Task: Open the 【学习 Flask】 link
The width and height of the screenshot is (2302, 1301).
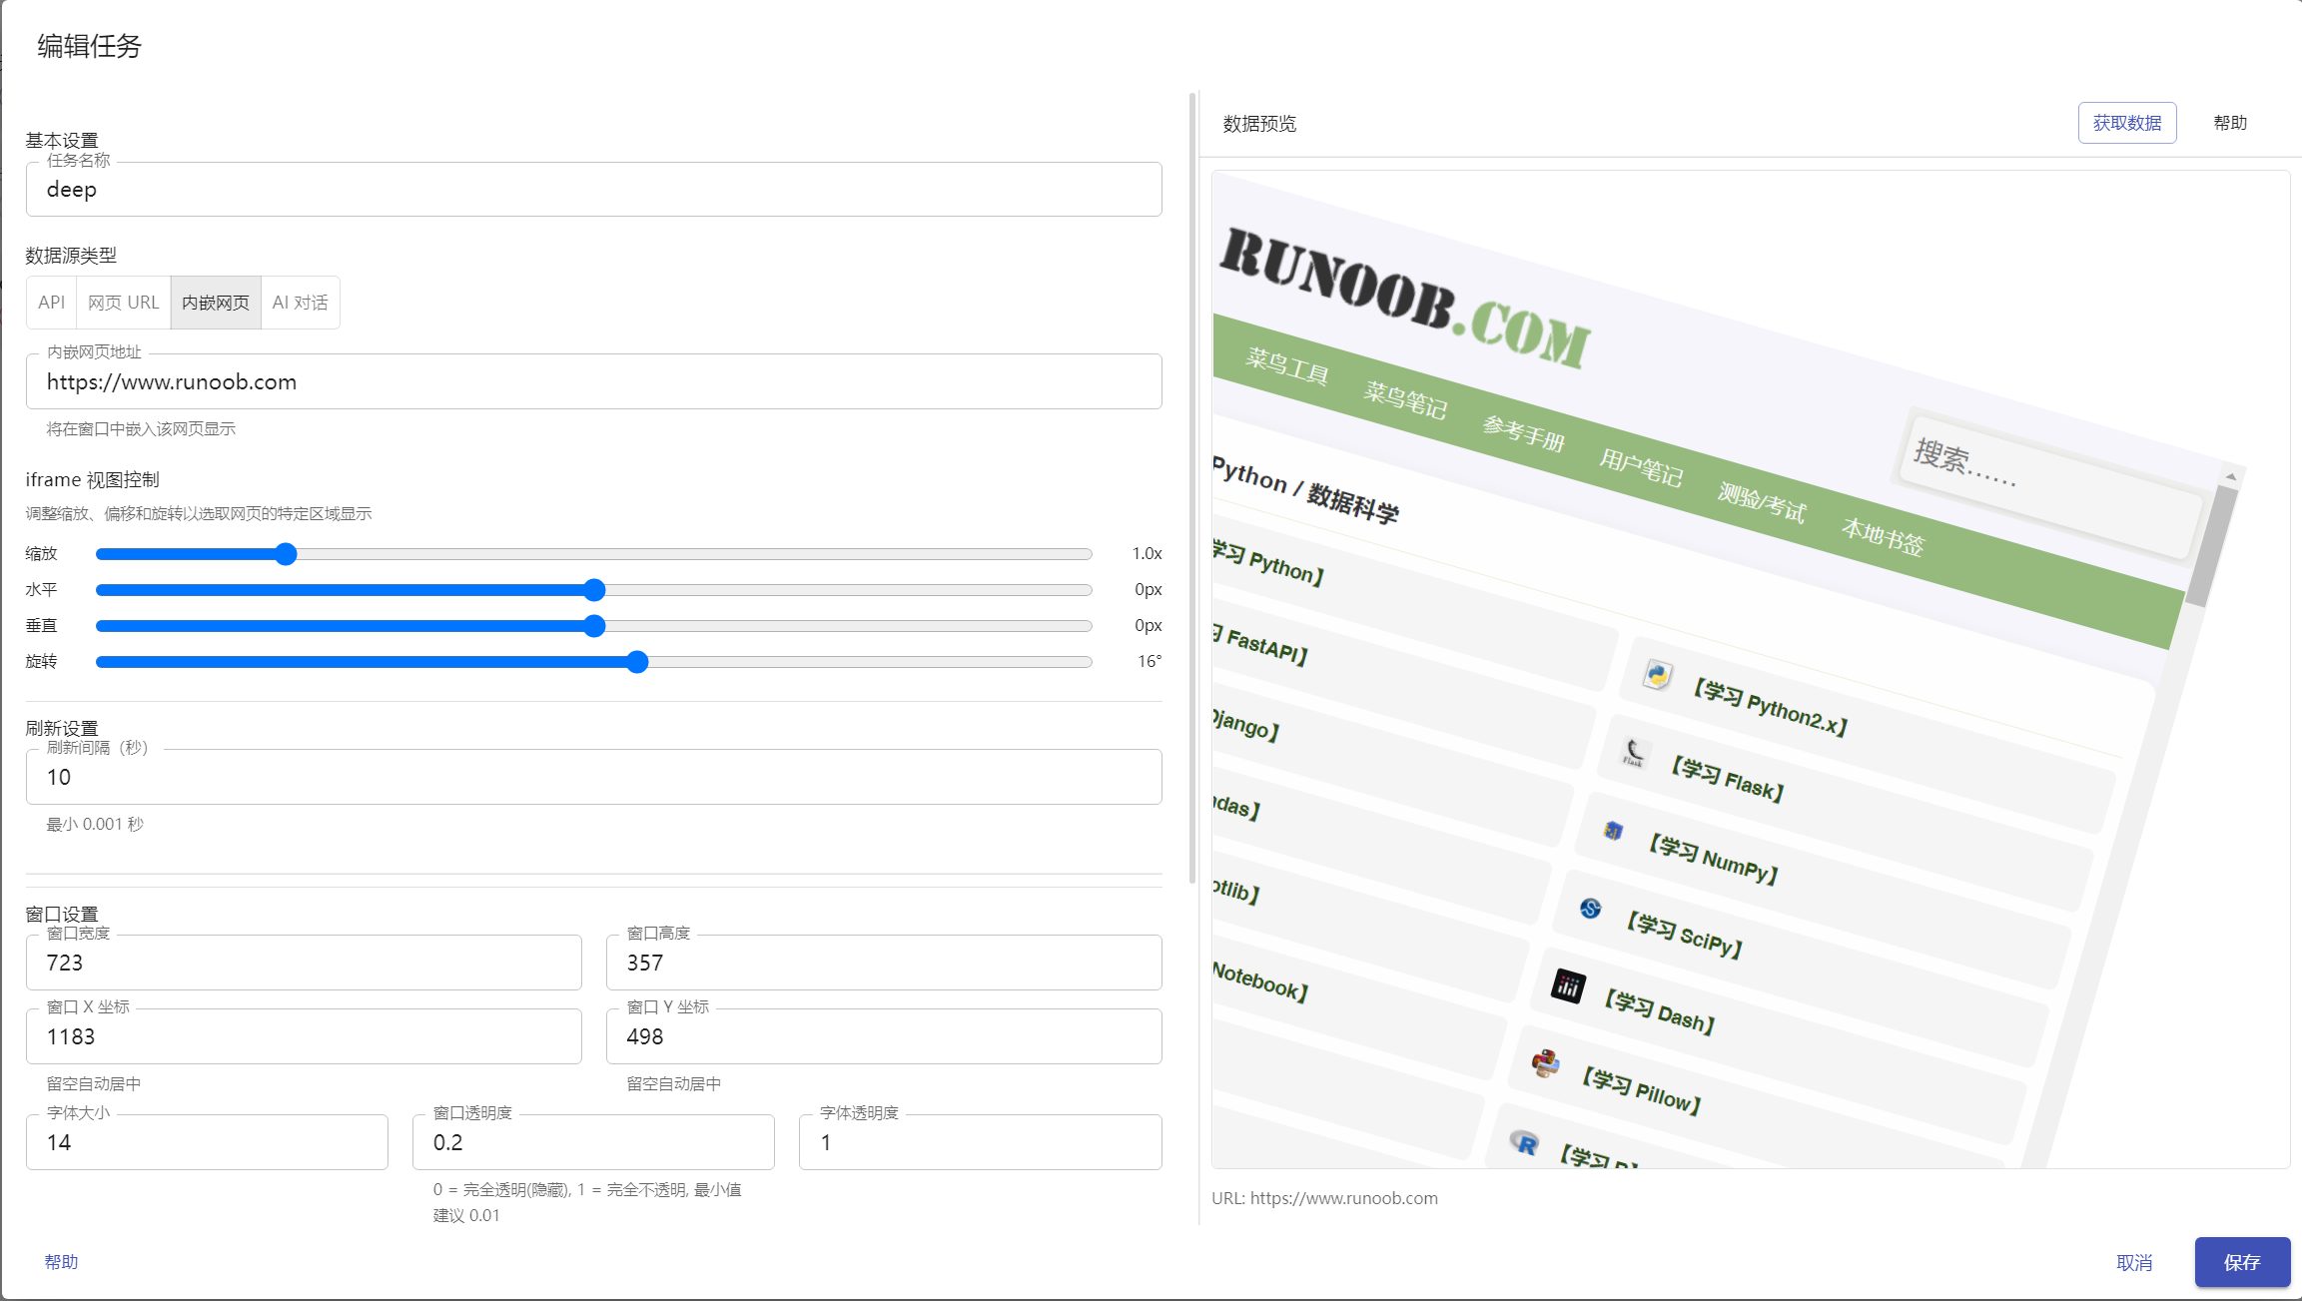Action: tap(1727, 779)
